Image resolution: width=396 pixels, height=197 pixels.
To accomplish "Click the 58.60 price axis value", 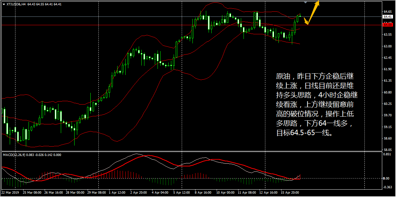I will pyautogui.click(x=387, y=139).
